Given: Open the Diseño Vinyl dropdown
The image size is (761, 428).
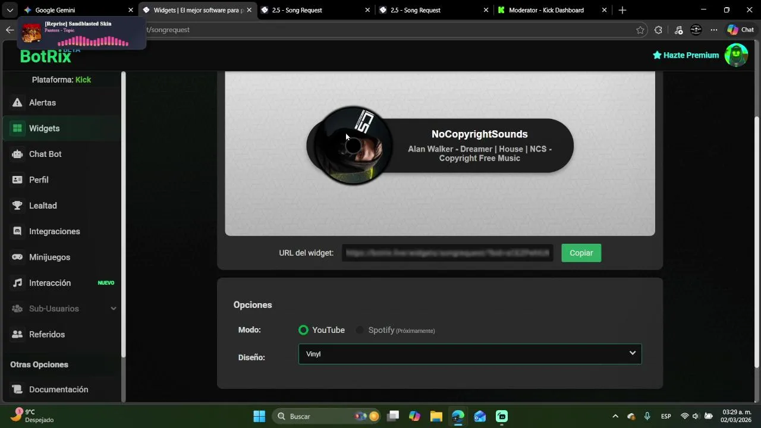Looking at the screenshot, I should (470, 354).
